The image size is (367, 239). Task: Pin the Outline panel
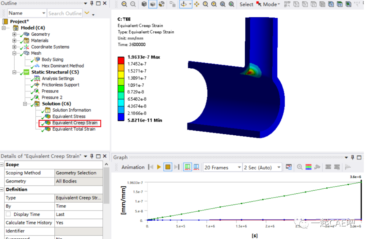[x=92, y=3]
